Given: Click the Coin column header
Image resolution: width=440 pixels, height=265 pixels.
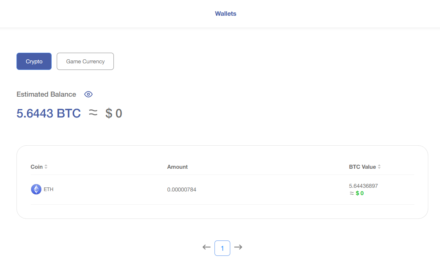Looking at the screenshot, I should coord(37,167).
